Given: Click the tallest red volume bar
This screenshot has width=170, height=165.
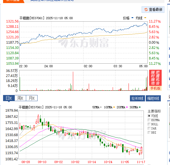Looking at the screenshot, I should (x=73, y=81).
